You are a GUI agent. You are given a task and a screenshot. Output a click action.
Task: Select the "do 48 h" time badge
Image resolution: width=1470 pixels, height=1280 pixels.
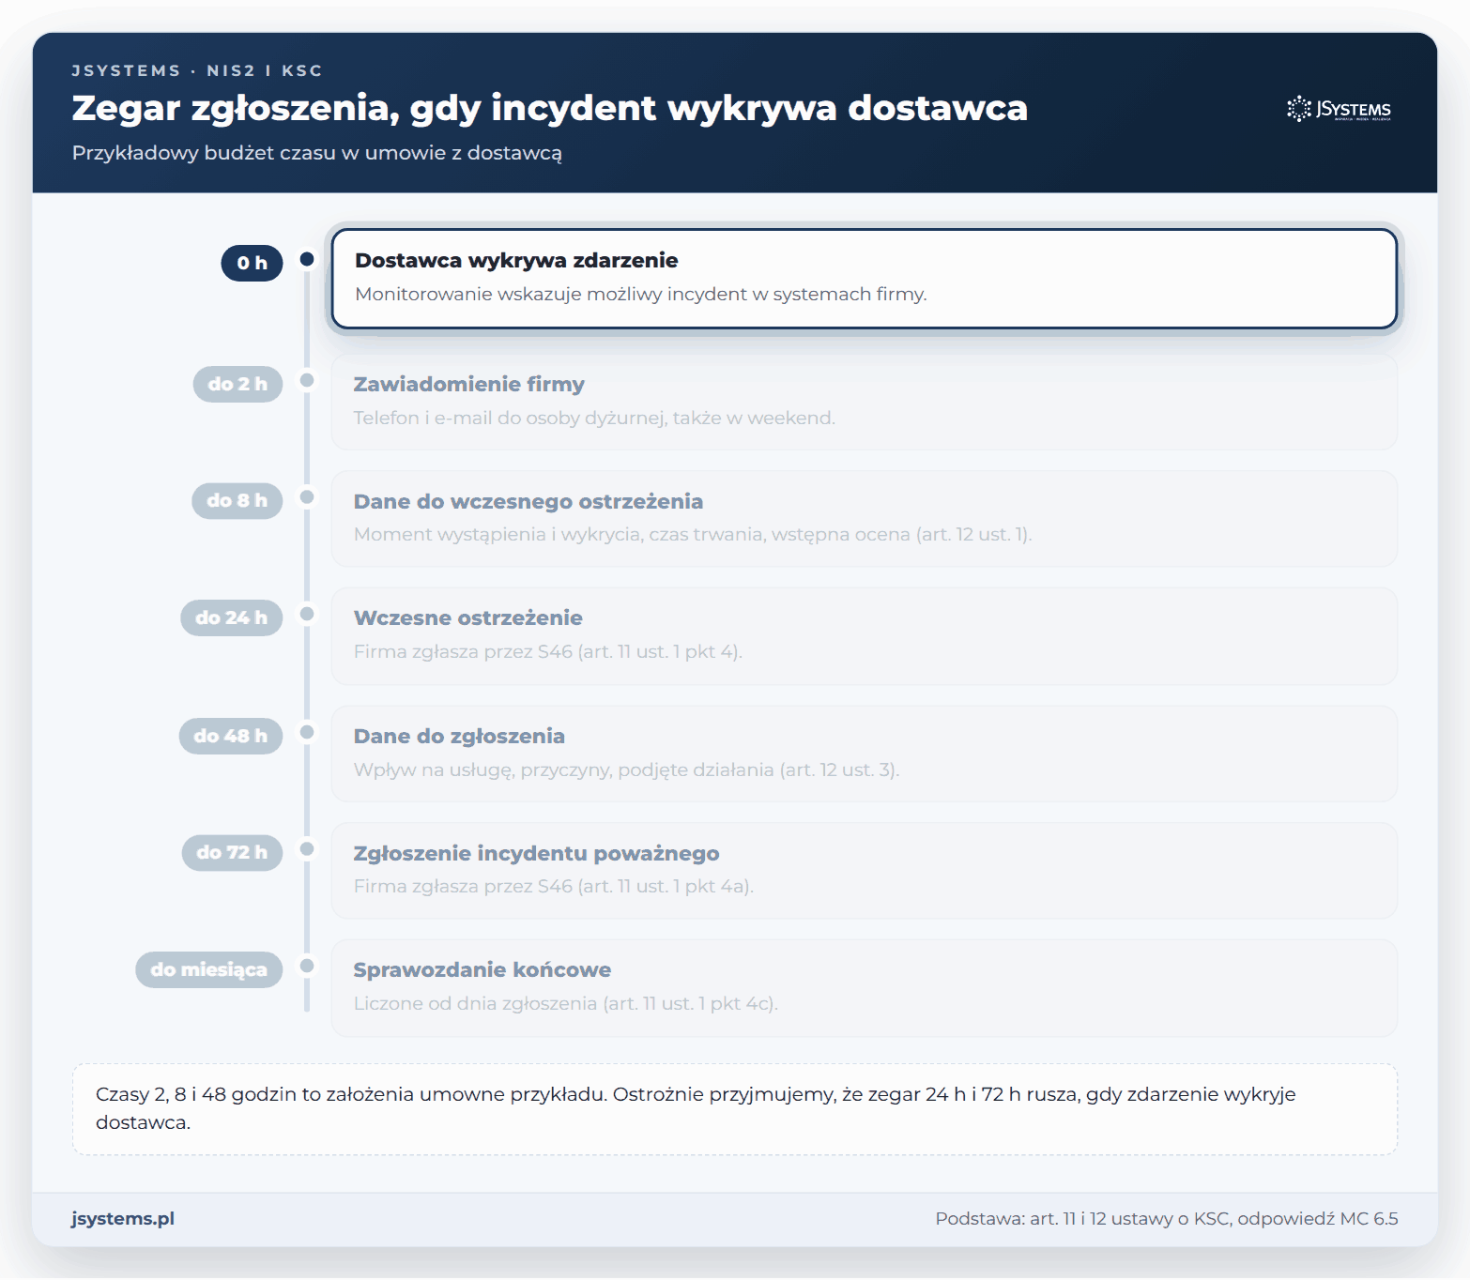[231, 736]
